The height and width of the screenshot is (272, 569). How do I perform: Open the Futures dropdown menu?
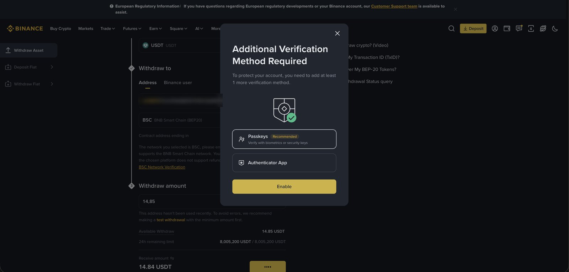132,28
